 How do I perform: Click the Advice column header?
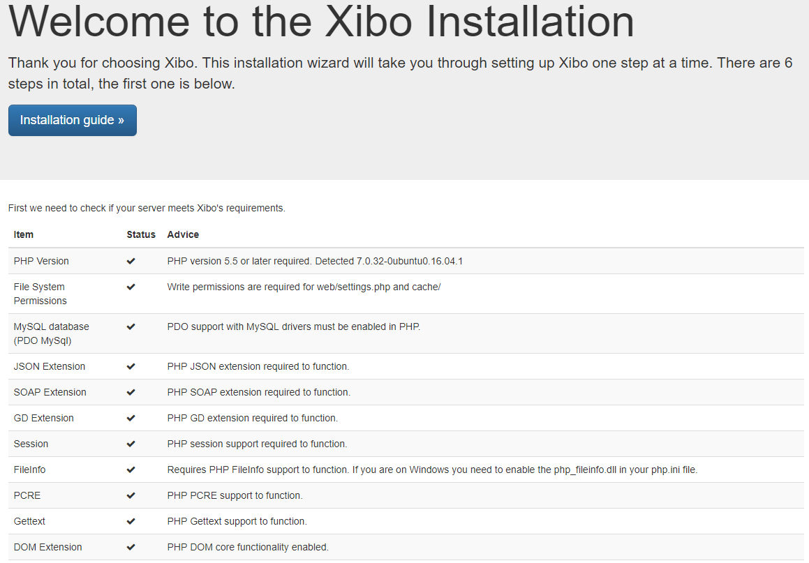tap(183, 234)
